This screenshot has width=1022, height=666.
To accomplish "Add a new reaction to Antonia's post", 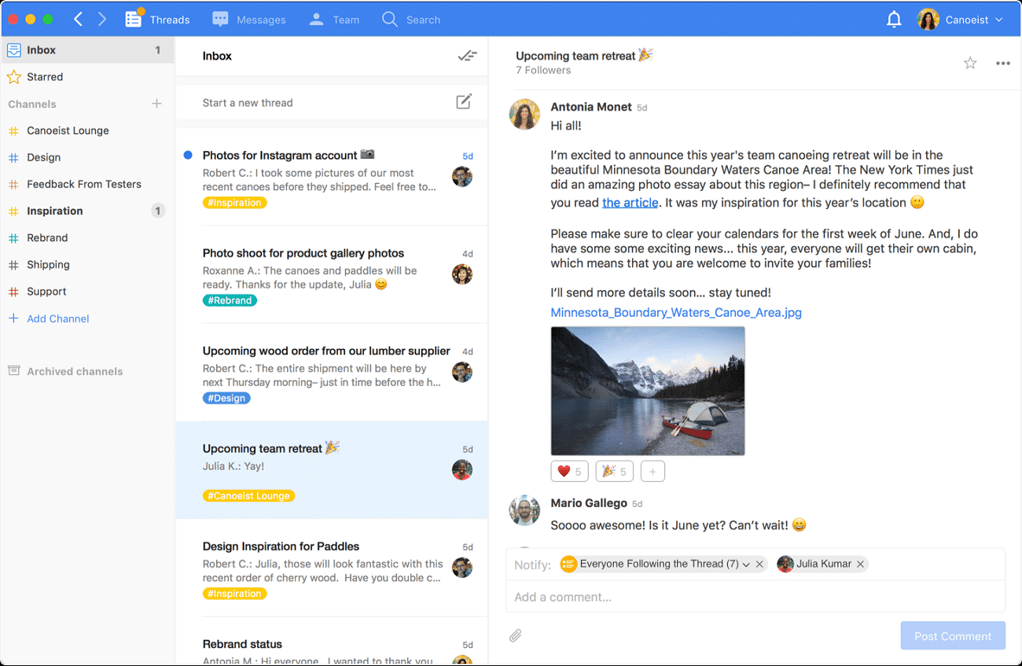I will 653,470.
